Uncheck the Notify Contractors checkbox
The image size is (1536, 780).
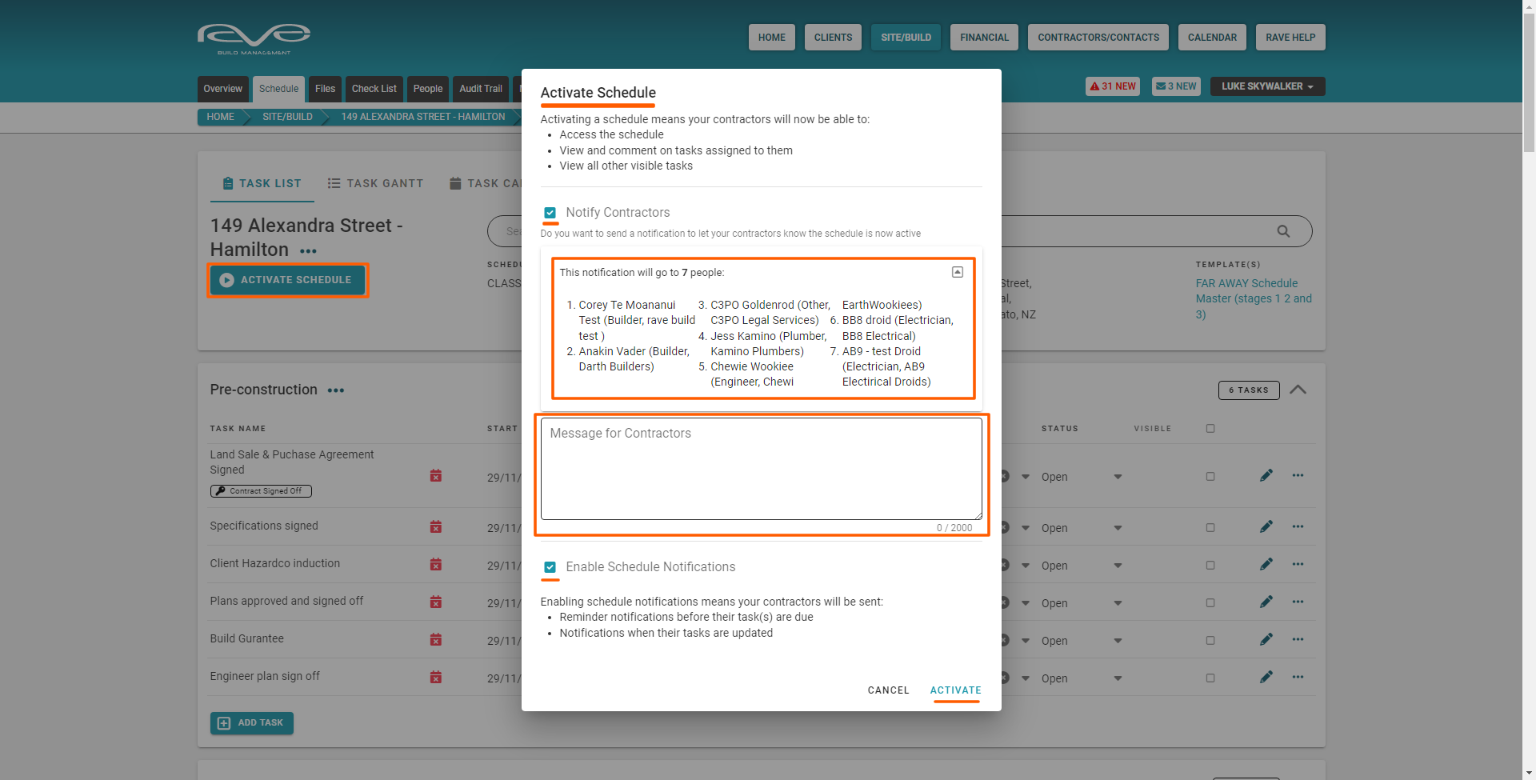click(550, 213)
